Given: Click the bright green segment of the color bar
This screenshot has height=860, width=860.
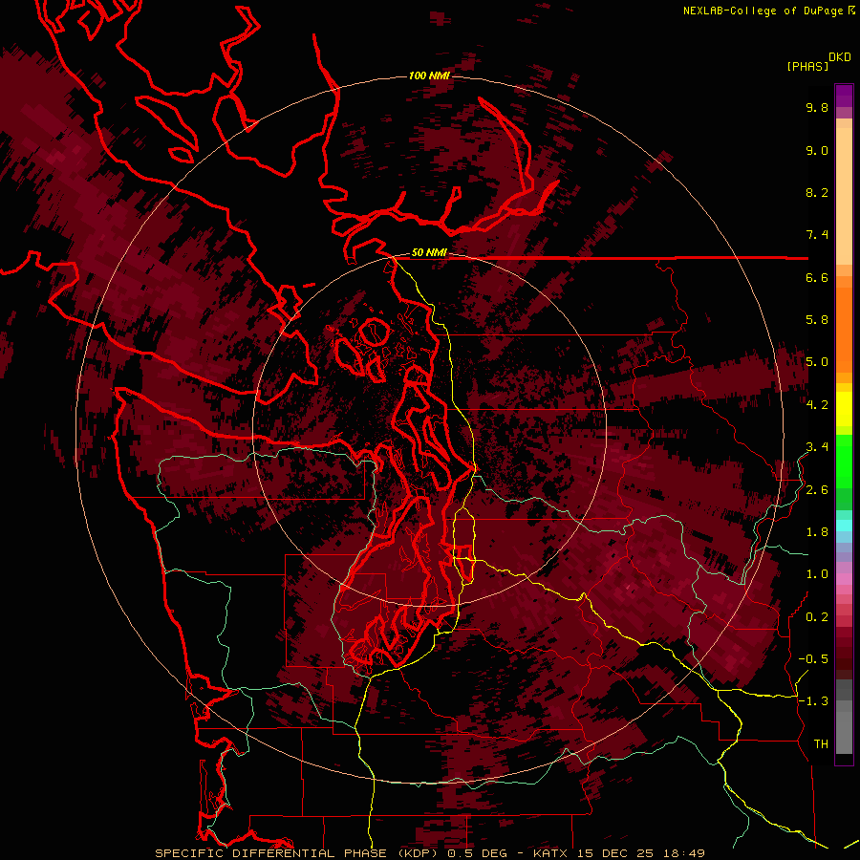Looking at the screenshot, I should [844, 461].
